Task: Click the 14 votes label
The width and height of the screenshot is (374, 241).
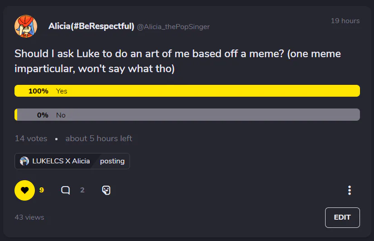Action: point(31,138)
